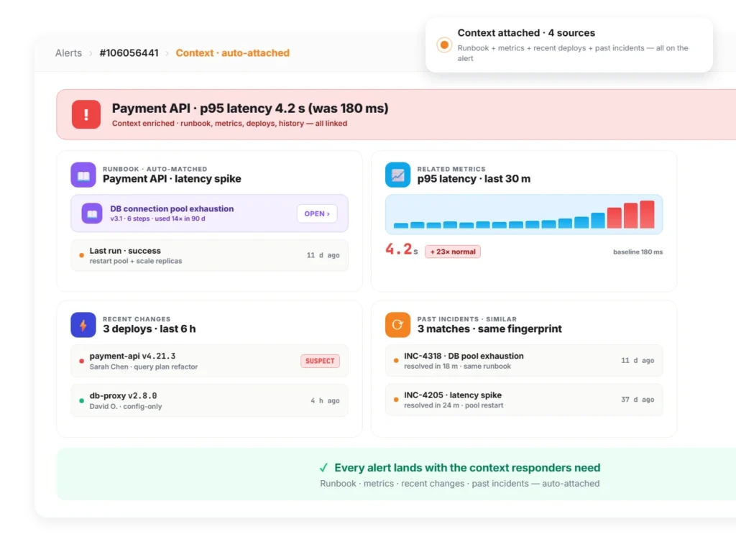Click the red exclamation alert icon
This screenshot has height=552, width=736.
tap(86, 114)
